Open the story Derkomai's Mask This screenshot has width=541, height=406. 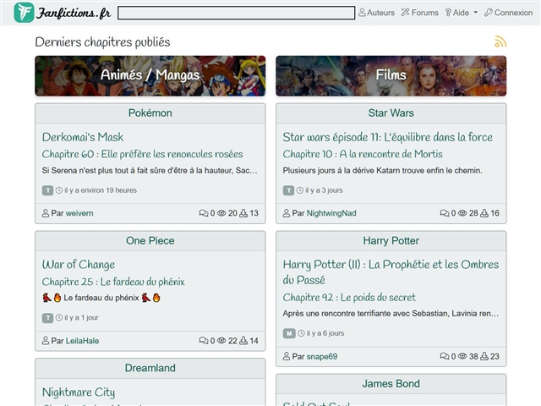point(83,137)
